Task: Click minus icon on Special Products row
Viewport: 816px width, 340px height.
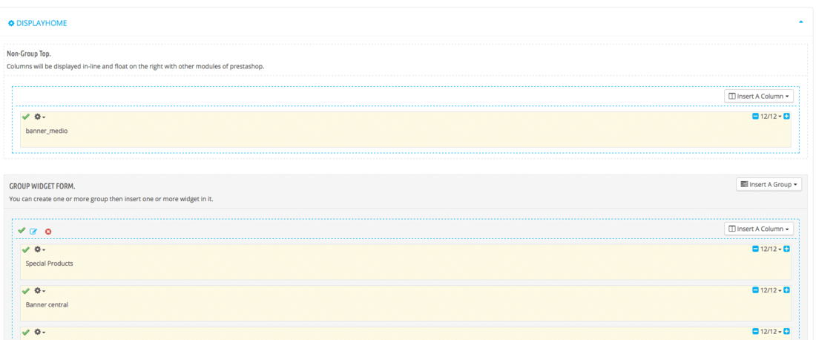Action: coord(755,249)
